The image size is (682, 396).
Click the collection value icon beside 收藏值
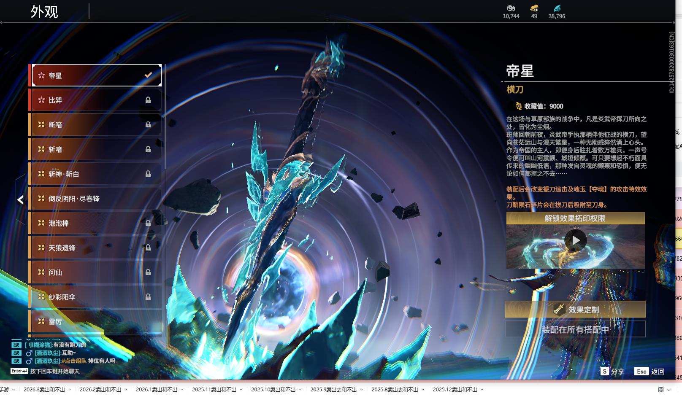click(x=519, y=106)
